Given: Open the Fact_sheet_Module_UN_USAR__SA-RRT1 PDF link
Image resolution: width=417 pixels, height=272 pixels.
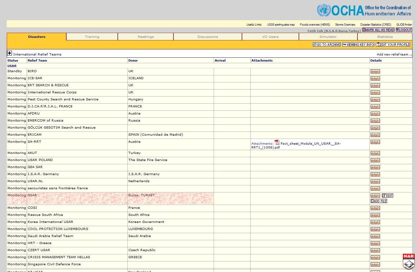Looking at the screenshot, I should coord(296,146).
